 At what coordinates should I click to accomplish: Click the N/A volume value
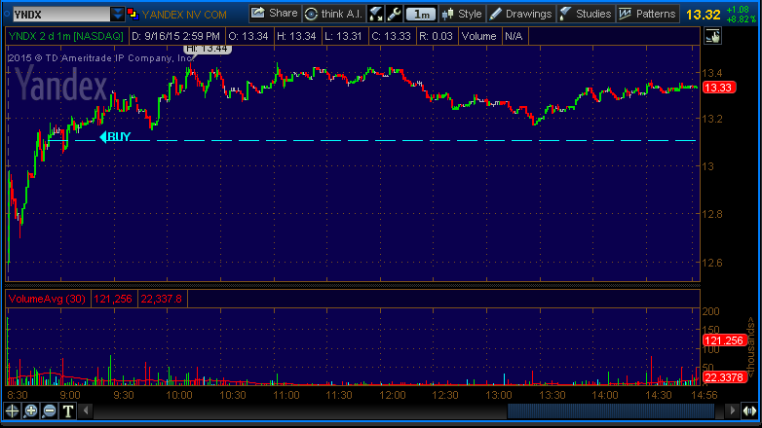pos(514,36)
